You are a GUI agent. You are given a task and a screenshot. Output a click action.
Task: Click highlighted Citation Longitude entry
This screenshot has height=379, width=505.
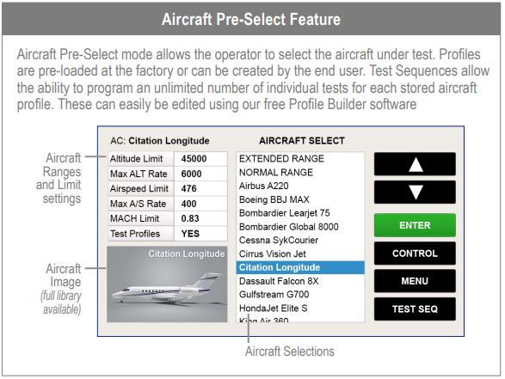300,267
